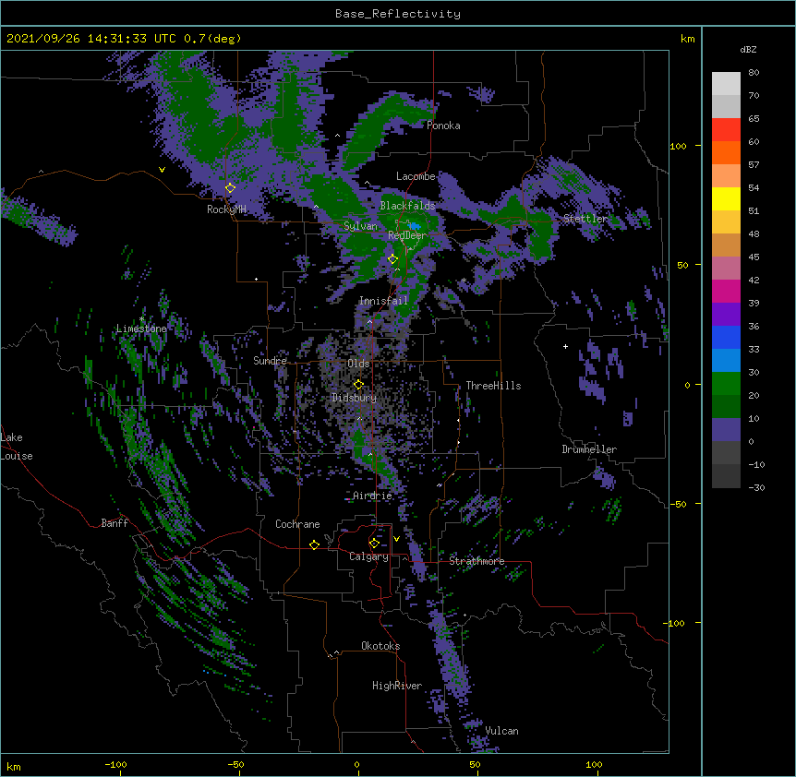Select the light blue swatch below 33
Image resolution: width=796 pixels, height=777 pixels.
click(x=726, y=361)
